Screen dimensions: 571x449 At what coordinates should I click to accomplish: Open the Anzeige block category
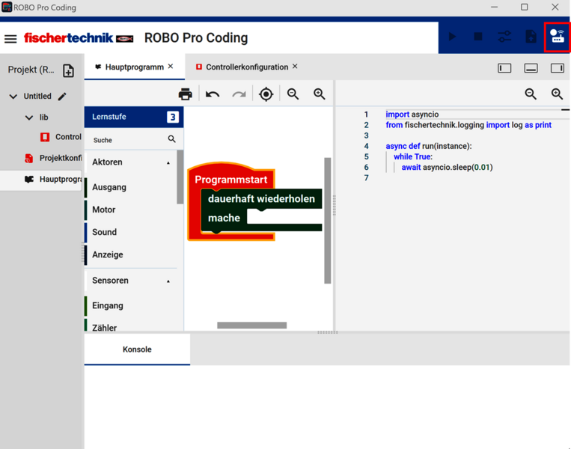pyautogui.click(x=130, y=254)
